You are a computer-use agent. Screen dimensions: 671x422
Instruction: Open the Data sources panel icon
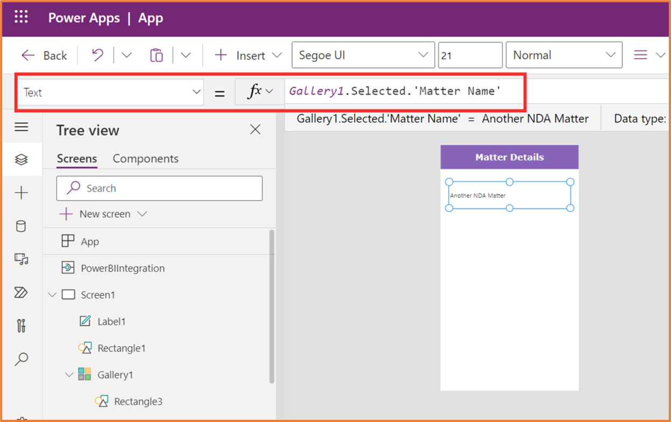click(22, 226)
